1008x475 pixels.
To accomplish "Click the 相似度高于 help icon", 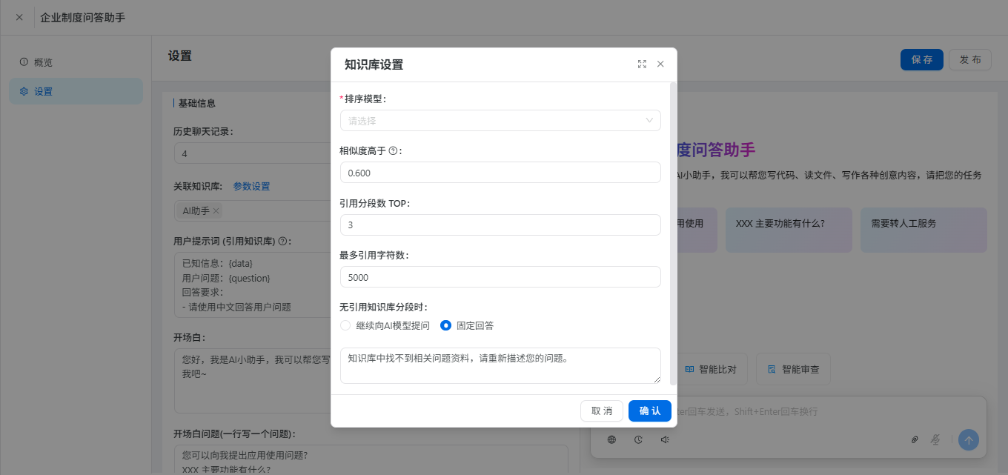I will tap(393, 150).
